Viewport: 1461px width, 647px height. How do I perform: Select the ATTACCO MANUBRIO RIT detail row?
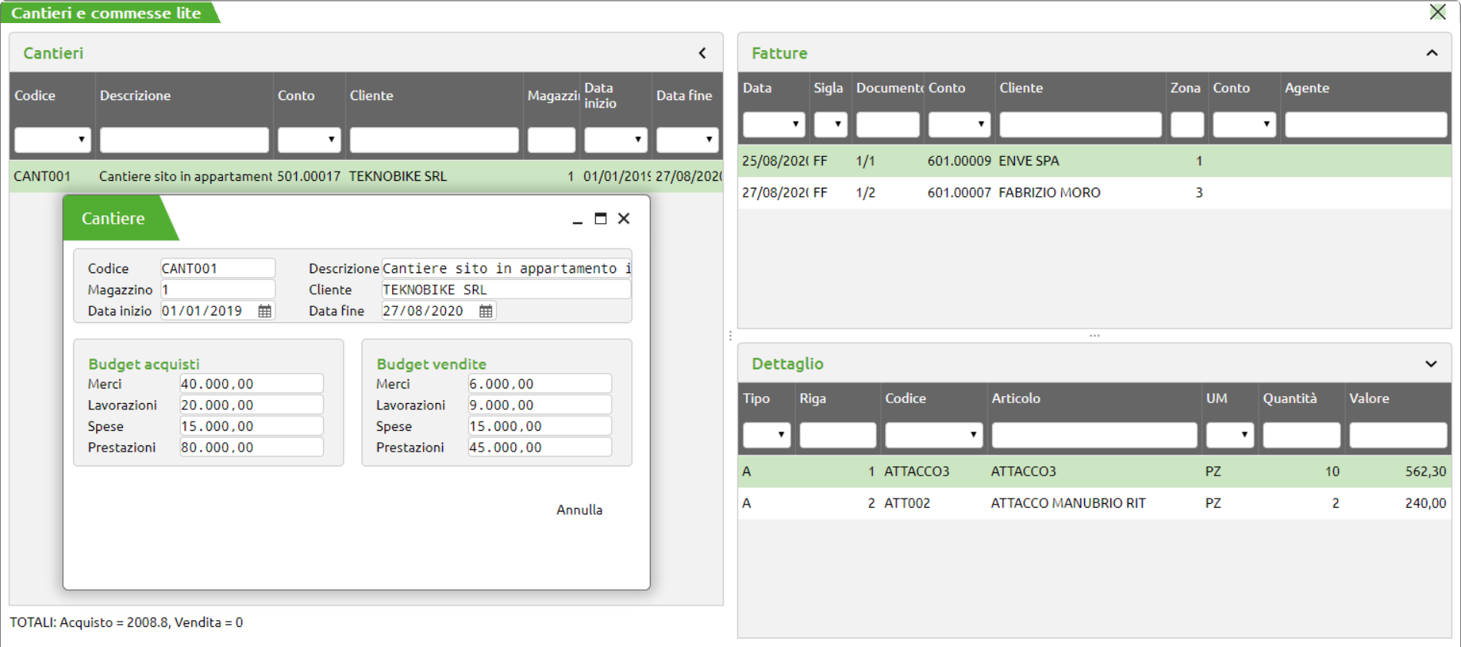coord(1067,503)
